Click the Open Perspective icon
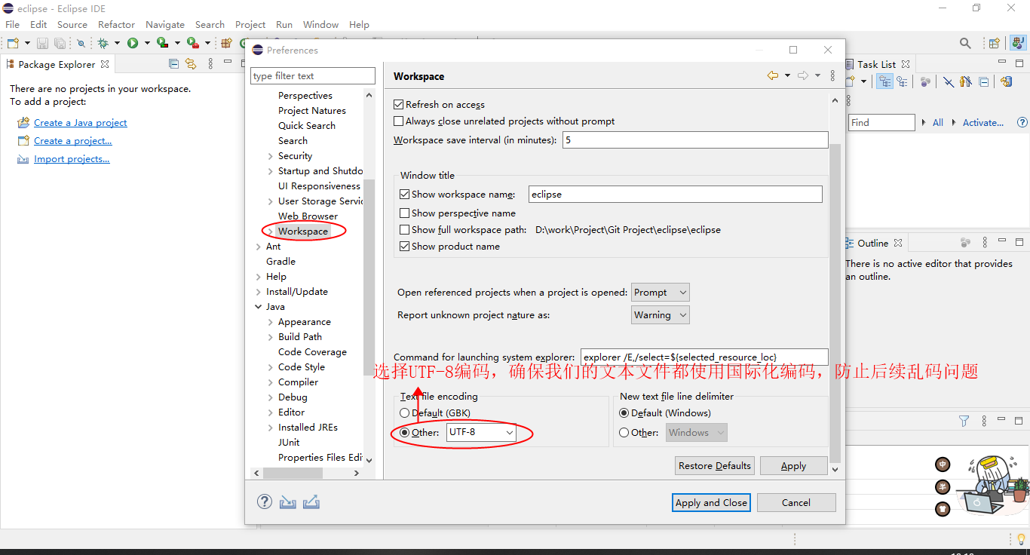This screenshot has height=555, width=1030. pyautogui.click(x=994, y=44)
